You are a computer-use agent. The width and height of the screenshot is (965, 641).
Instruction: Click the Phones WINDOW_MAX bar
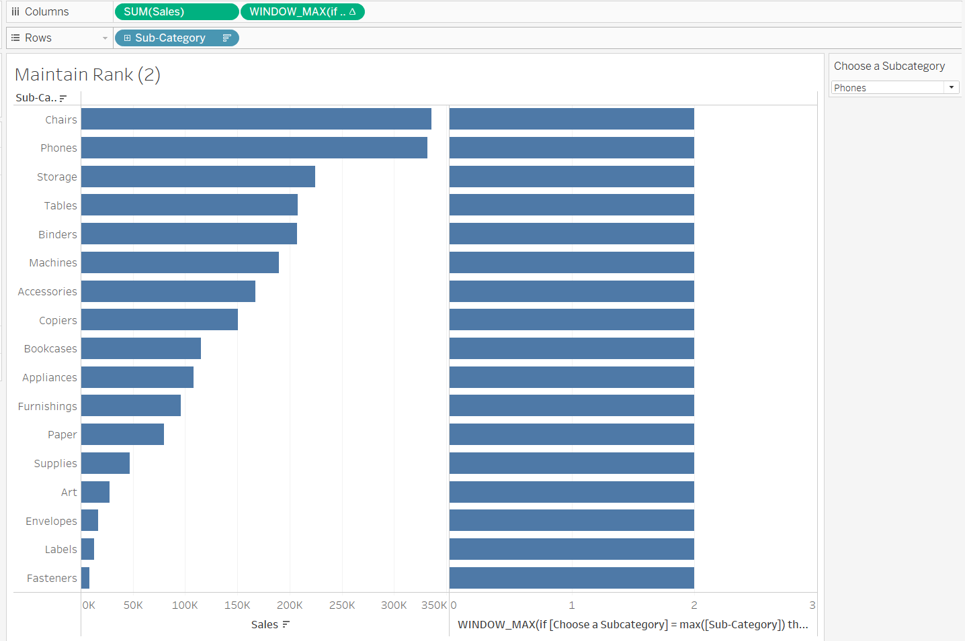[572, 148]
